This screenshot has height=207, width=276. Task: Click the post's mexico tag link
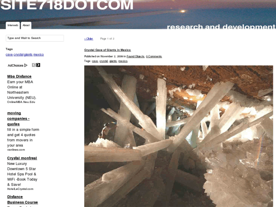[x=123, y=61]
